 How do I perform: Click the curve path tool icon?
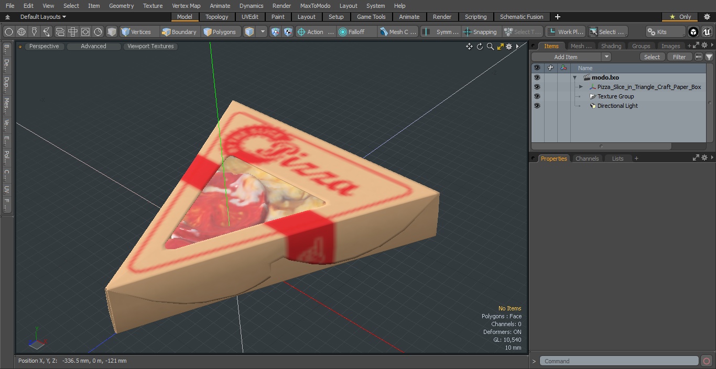47,32
